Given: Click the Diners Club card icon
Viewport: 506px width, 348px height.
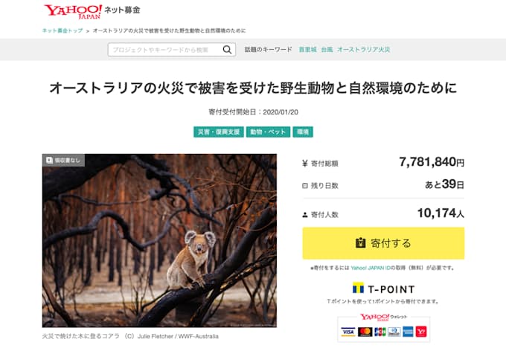Looking at the screenshot, I should pyautogui.click(x=394, y=332).
